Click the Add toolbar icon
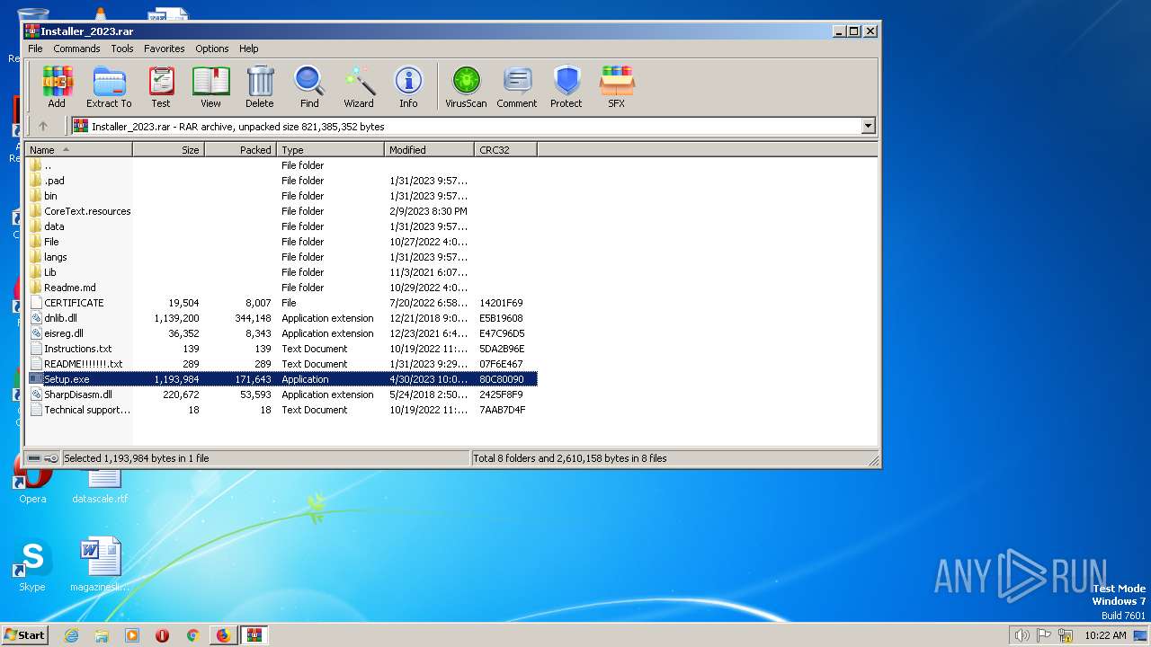Image resolution: width=1151 pixels, height=647 pixels. [x=57, y=87]
